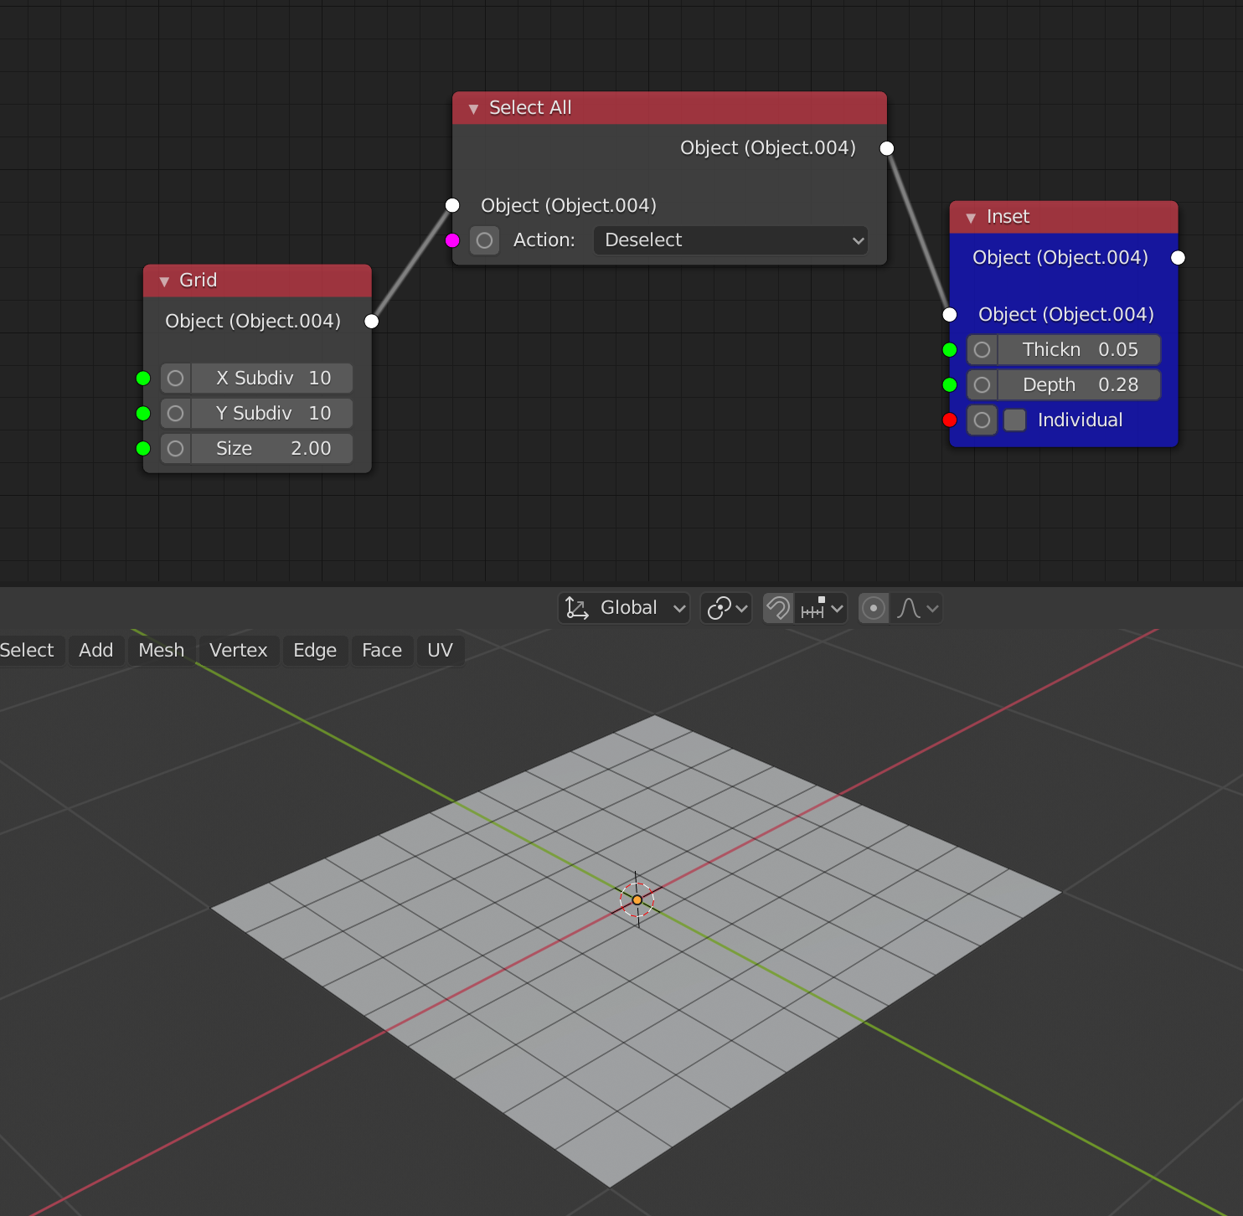
Task: Click the green socket beside Thickn
Action: [950, 350]
